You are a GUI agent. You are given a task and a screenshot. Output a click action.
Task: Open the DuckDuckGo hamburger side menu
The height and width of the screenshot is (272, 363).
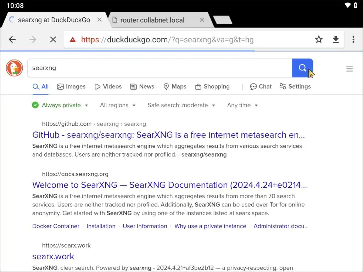[350, 69]
